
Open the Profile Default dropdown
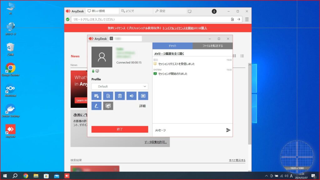pos(120,86)
